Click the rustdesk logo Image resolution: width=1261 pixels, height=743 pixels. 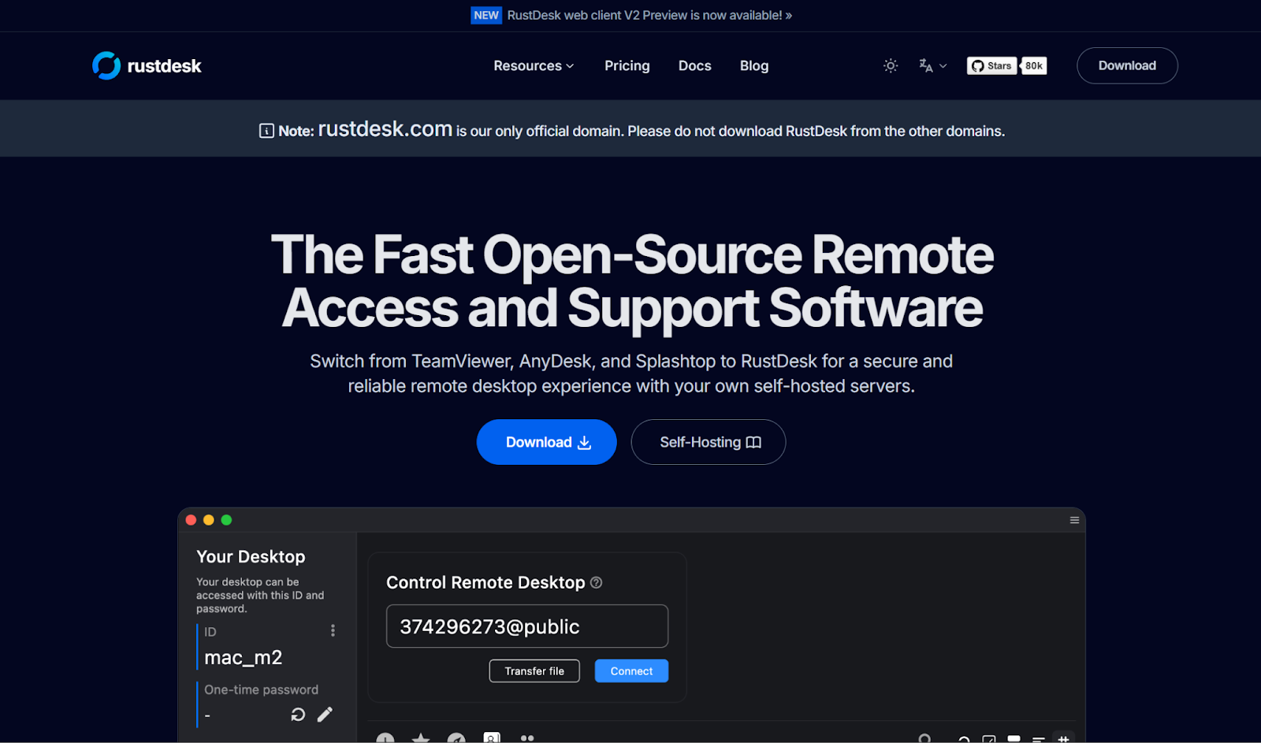147,65
